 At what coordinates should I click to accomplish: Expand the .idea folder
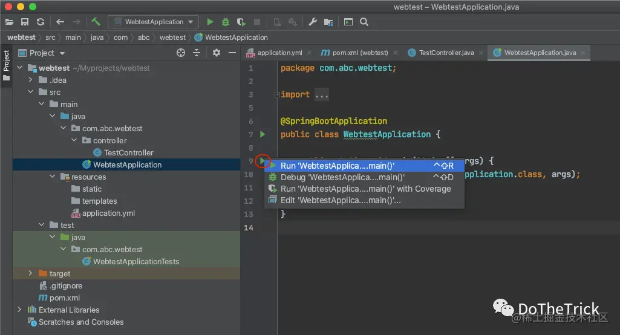(x=30, y=79)
